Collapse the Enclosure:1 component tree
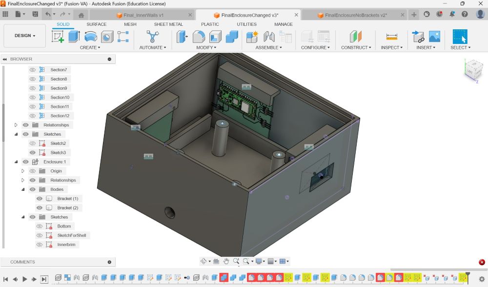The image size is (488, 287). click(16, 162)
